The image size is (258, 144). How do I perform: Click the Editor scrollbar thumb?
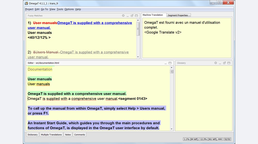tap(172, 71)
